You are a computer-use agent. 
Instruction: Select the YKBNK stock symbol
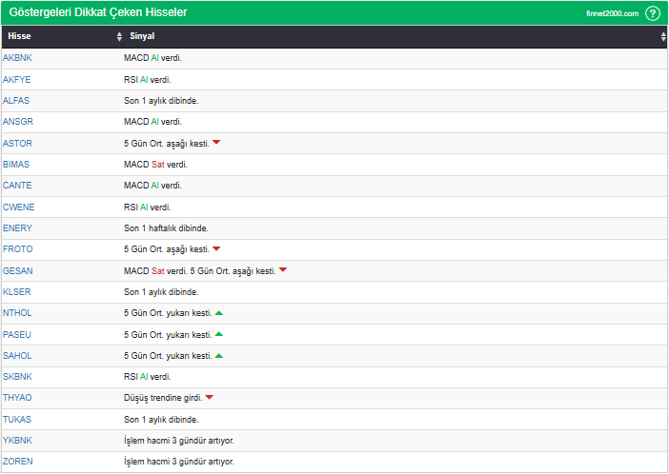[17, 441]
